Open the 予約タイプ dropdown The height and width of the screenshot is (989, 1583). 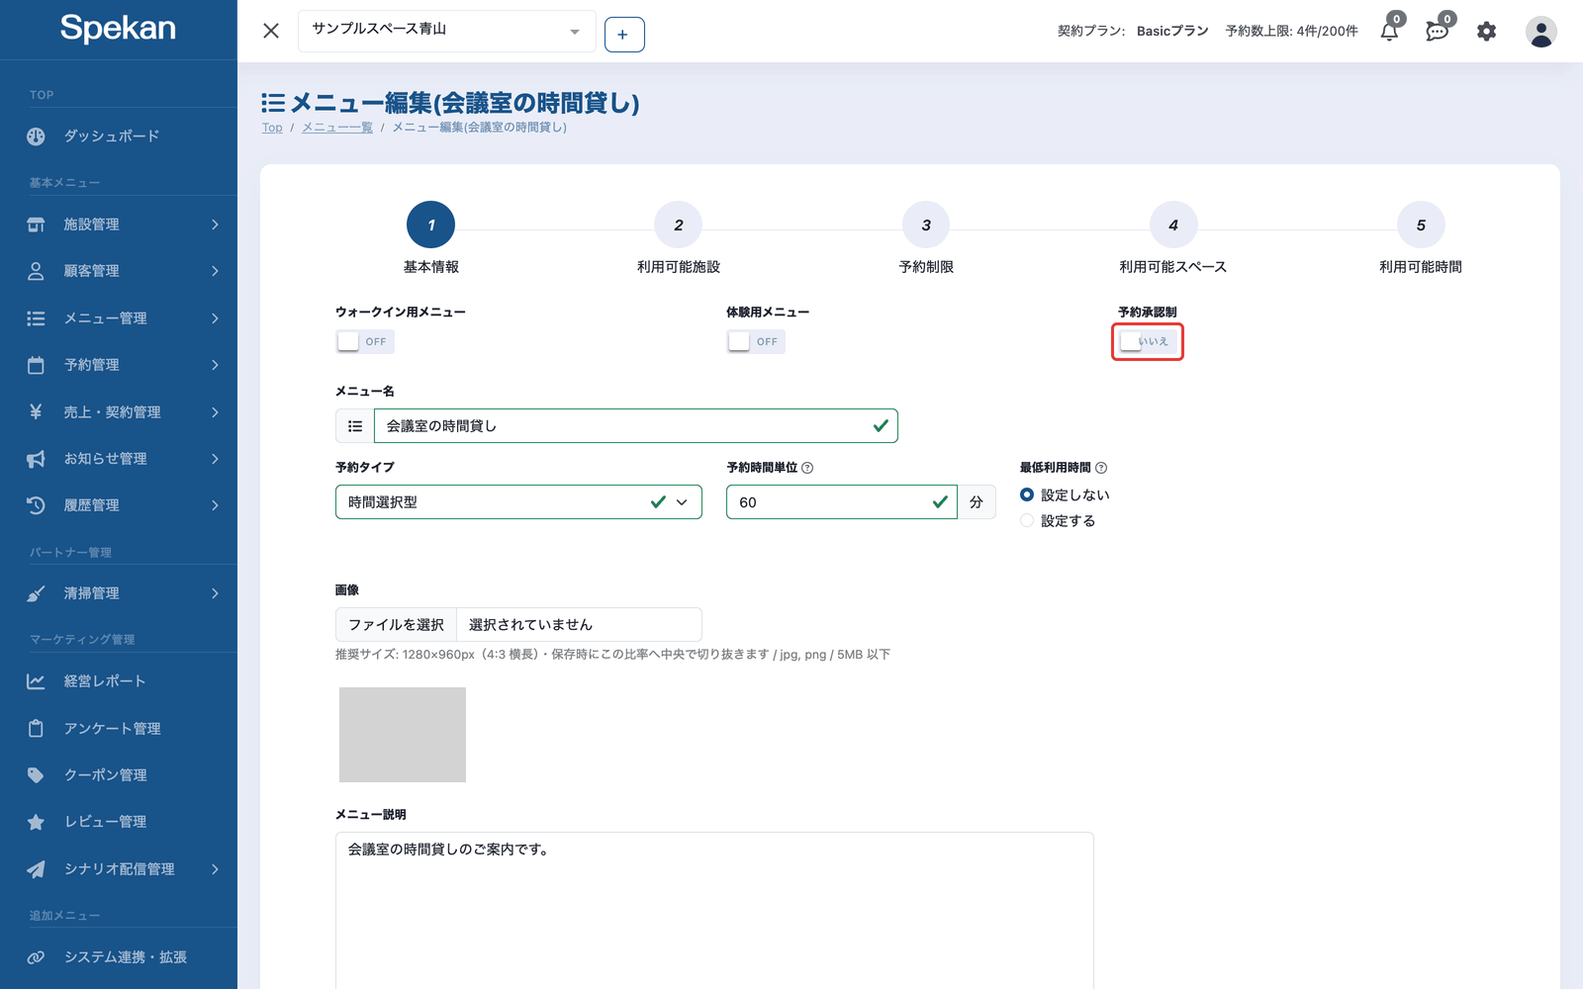pos(518,502)
